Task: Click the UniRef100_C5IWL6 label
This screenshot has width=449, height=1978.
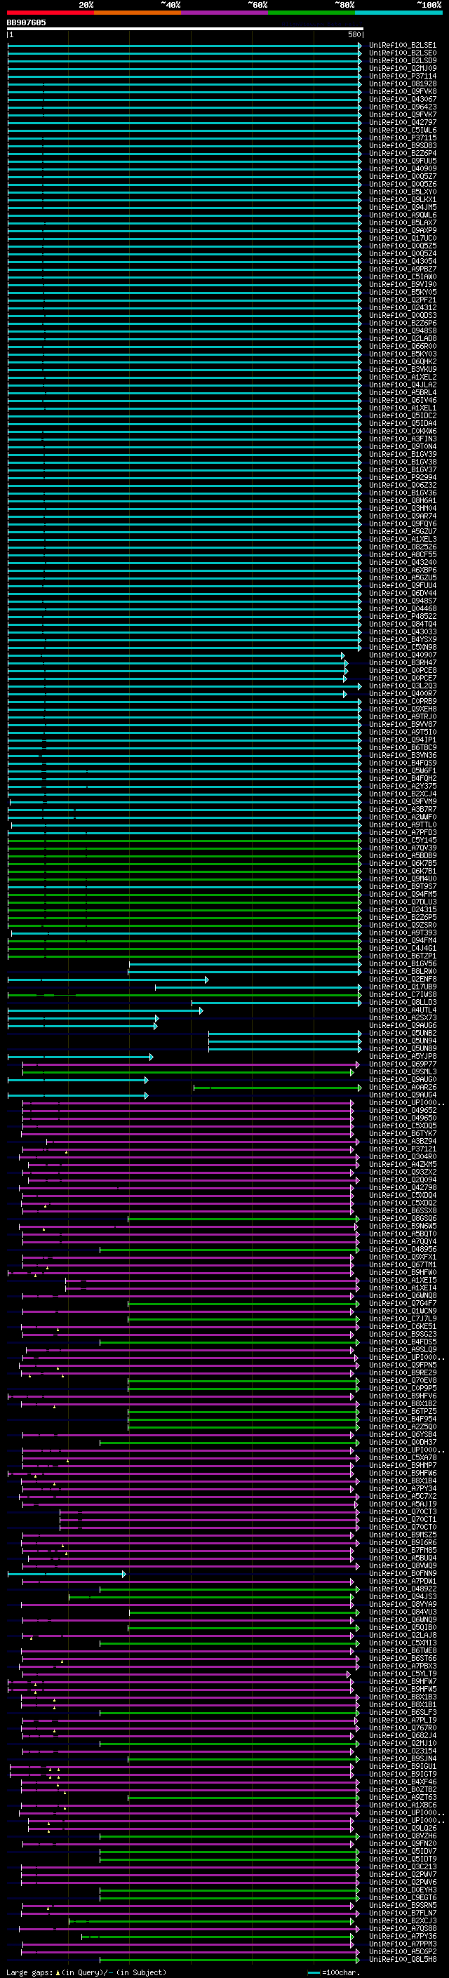Action: [402, 130]
